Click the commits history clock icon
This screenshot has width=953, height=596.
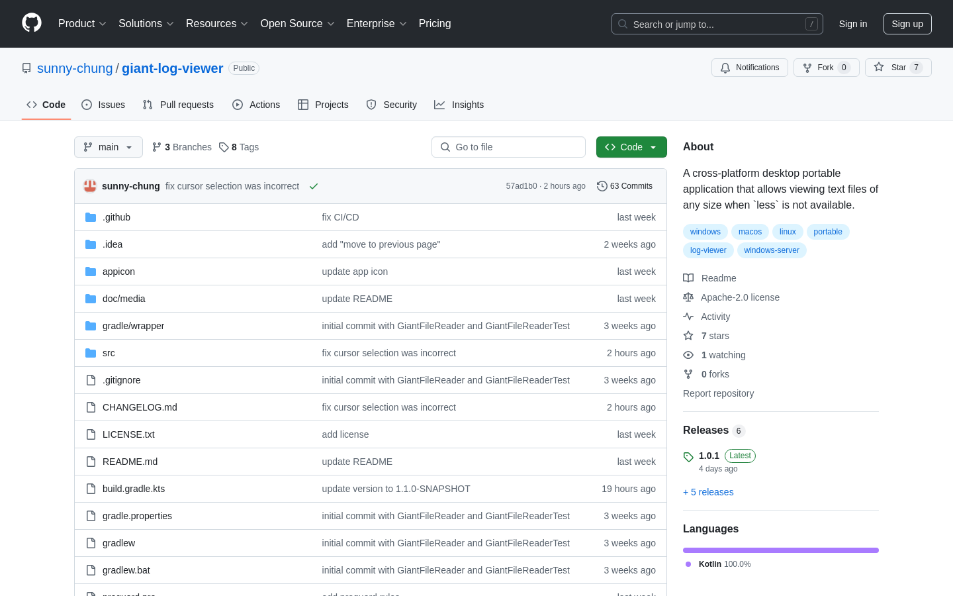pos(602,186)
